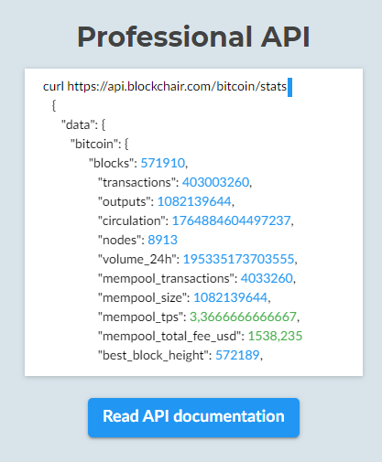Select the volume_24h value 195335173703555
The height and width of the screenshot is (462, 382).
click(x=238, y=259)
